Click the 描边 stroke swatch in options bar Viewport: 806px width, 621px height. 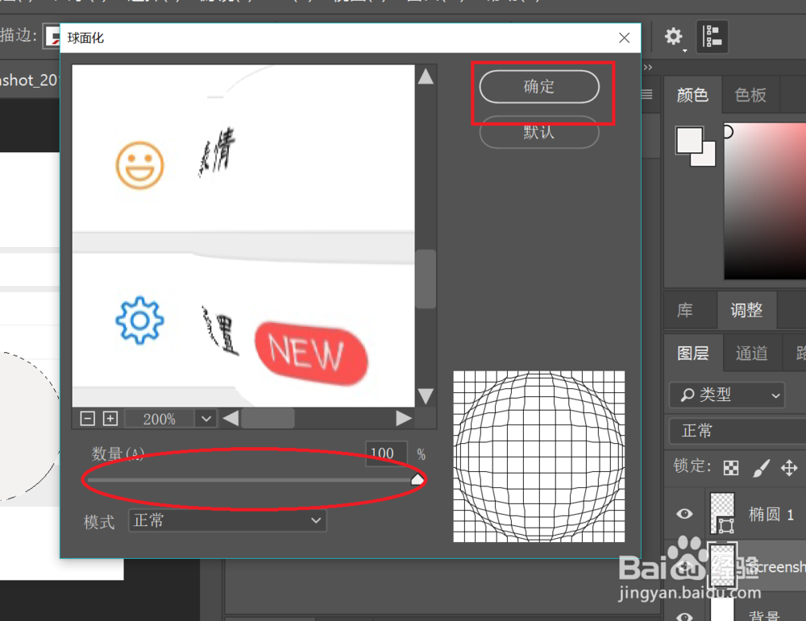tap(52, 36)
